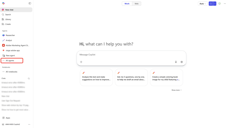Click the Researcher agent icon
229x128 pixels.
(3, 35)
